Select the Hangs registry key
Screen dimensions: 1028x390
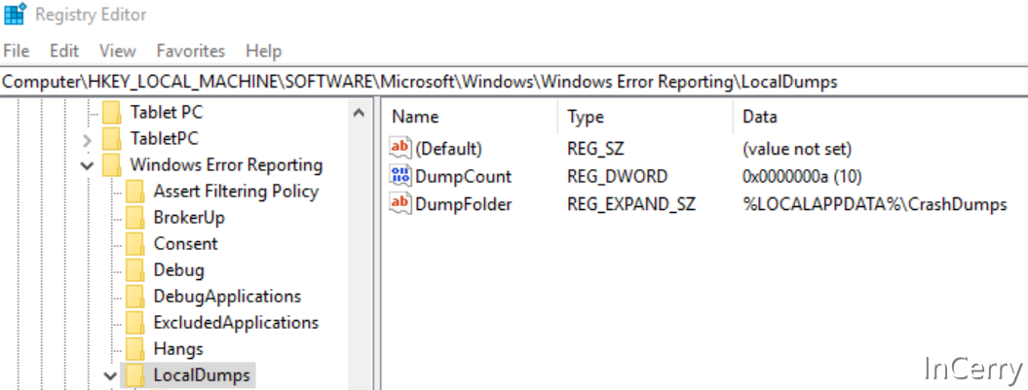point(178,348)
